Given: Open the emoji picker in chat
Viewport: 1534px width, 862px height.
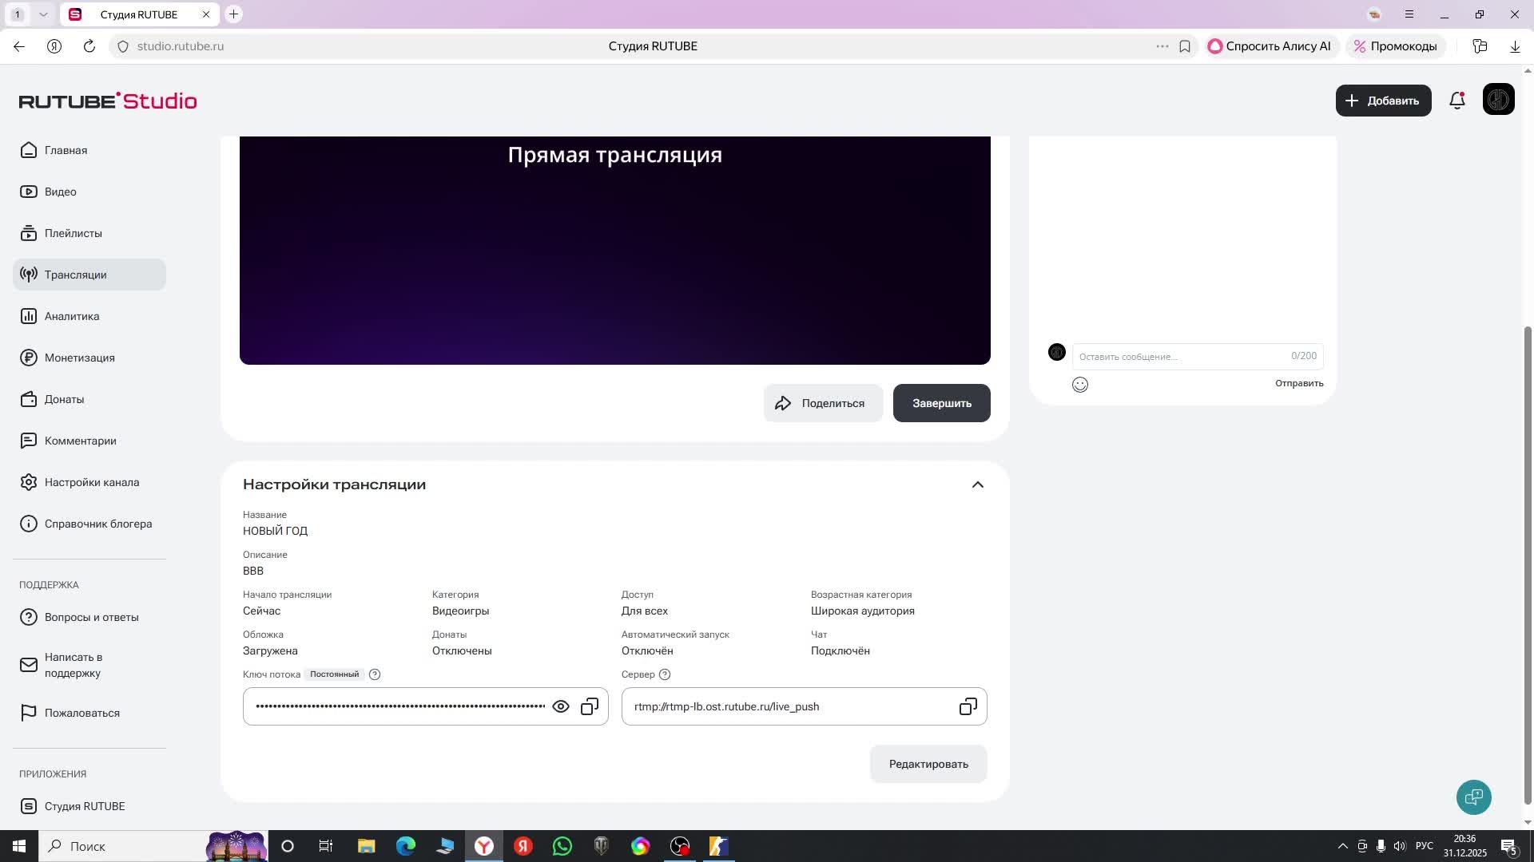Looking at the screenshot, I should coord(1080,385).
